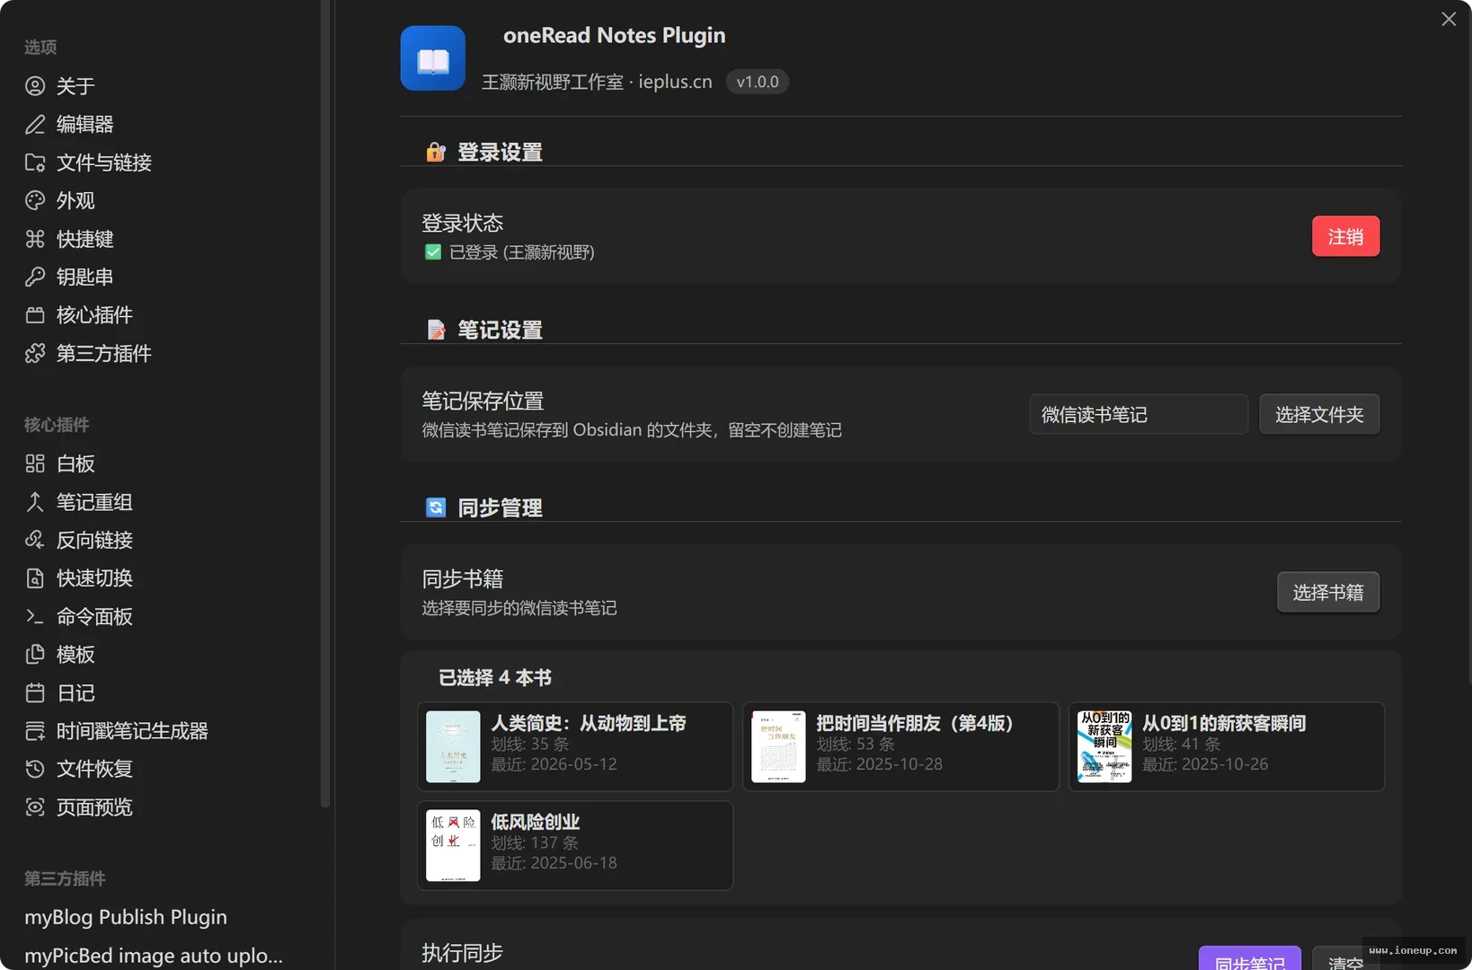This screenshot has width=1472, height=970.
Task: Click the text 划线: 137 条
Action: 535,842
